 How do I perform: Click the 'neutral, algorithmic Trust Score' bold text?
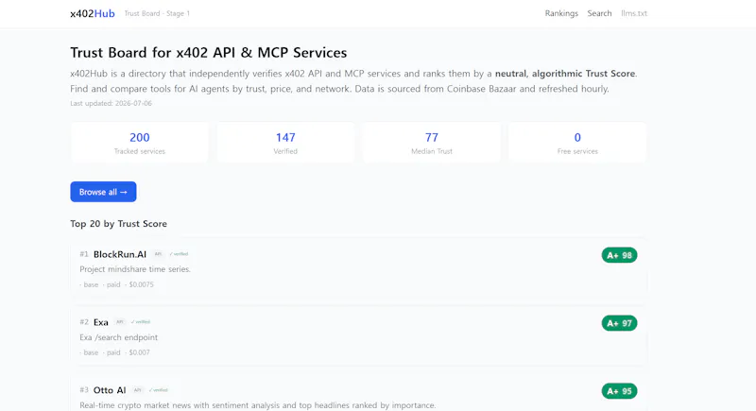[x=564, y=74]
